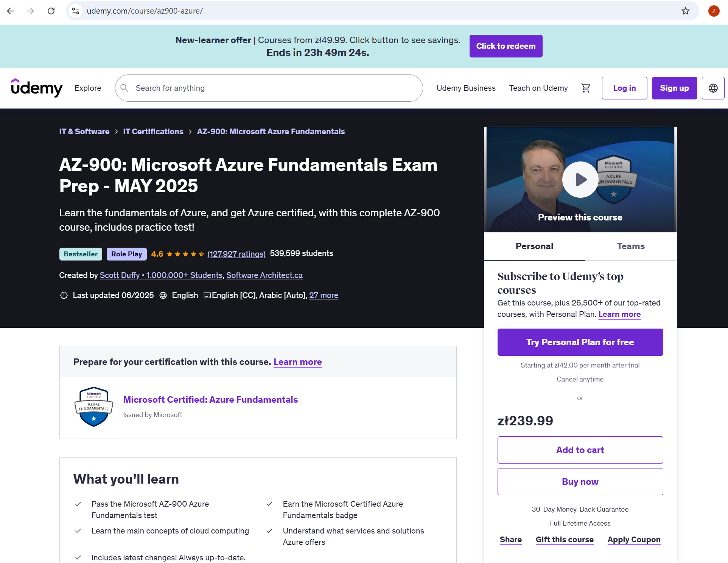Viewport: 728px width, 563px height.
Task: Reload the page with refresh icon
Action: [x=51, y=11]
